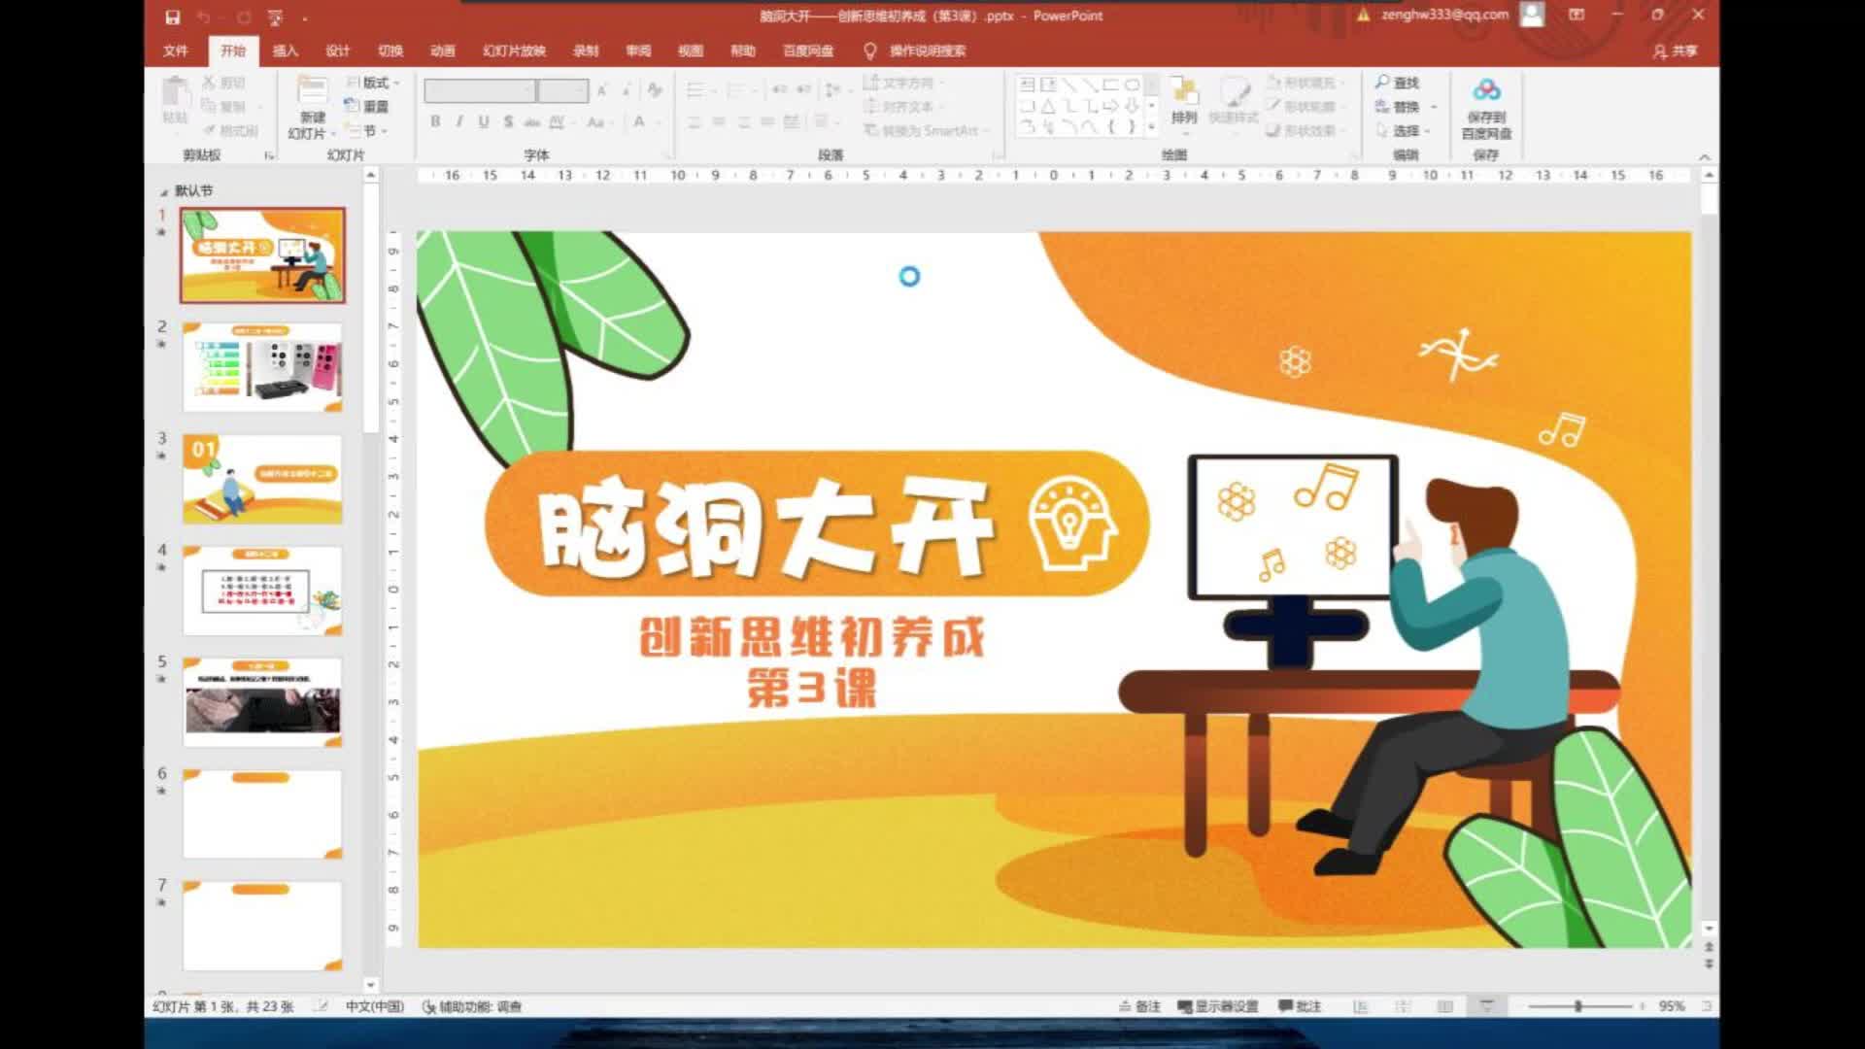Switch to the Design (设计) tab
1865x1049 pixels.
tap(337, 51)
